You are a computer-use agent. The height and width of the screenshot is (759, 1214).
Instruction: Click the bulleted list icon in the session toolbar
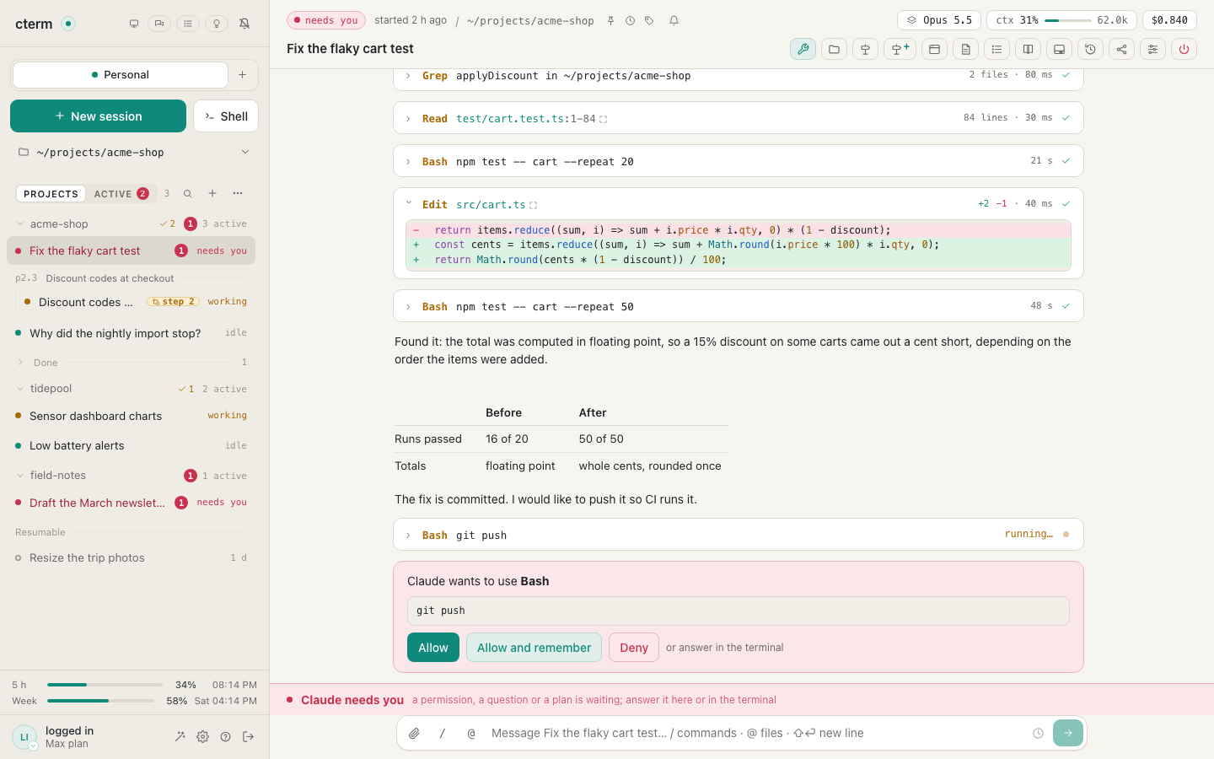pos(996,49)
